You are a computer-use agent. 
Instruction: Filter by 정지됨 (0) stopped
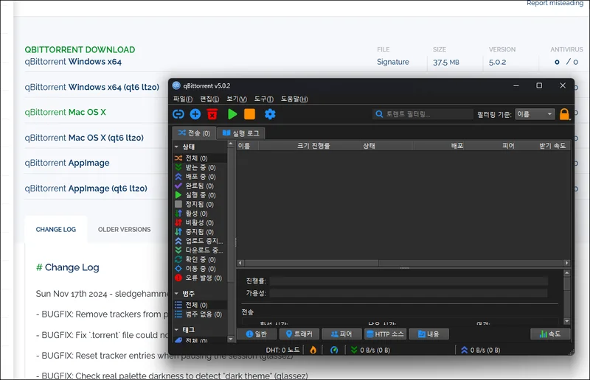point(200,204)
